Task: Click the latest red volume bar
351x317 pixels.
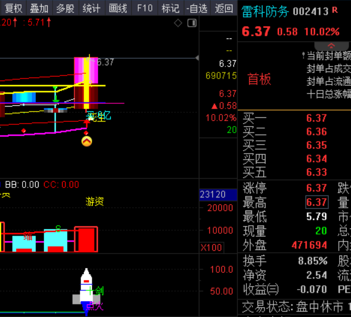Action: [86, 239]
